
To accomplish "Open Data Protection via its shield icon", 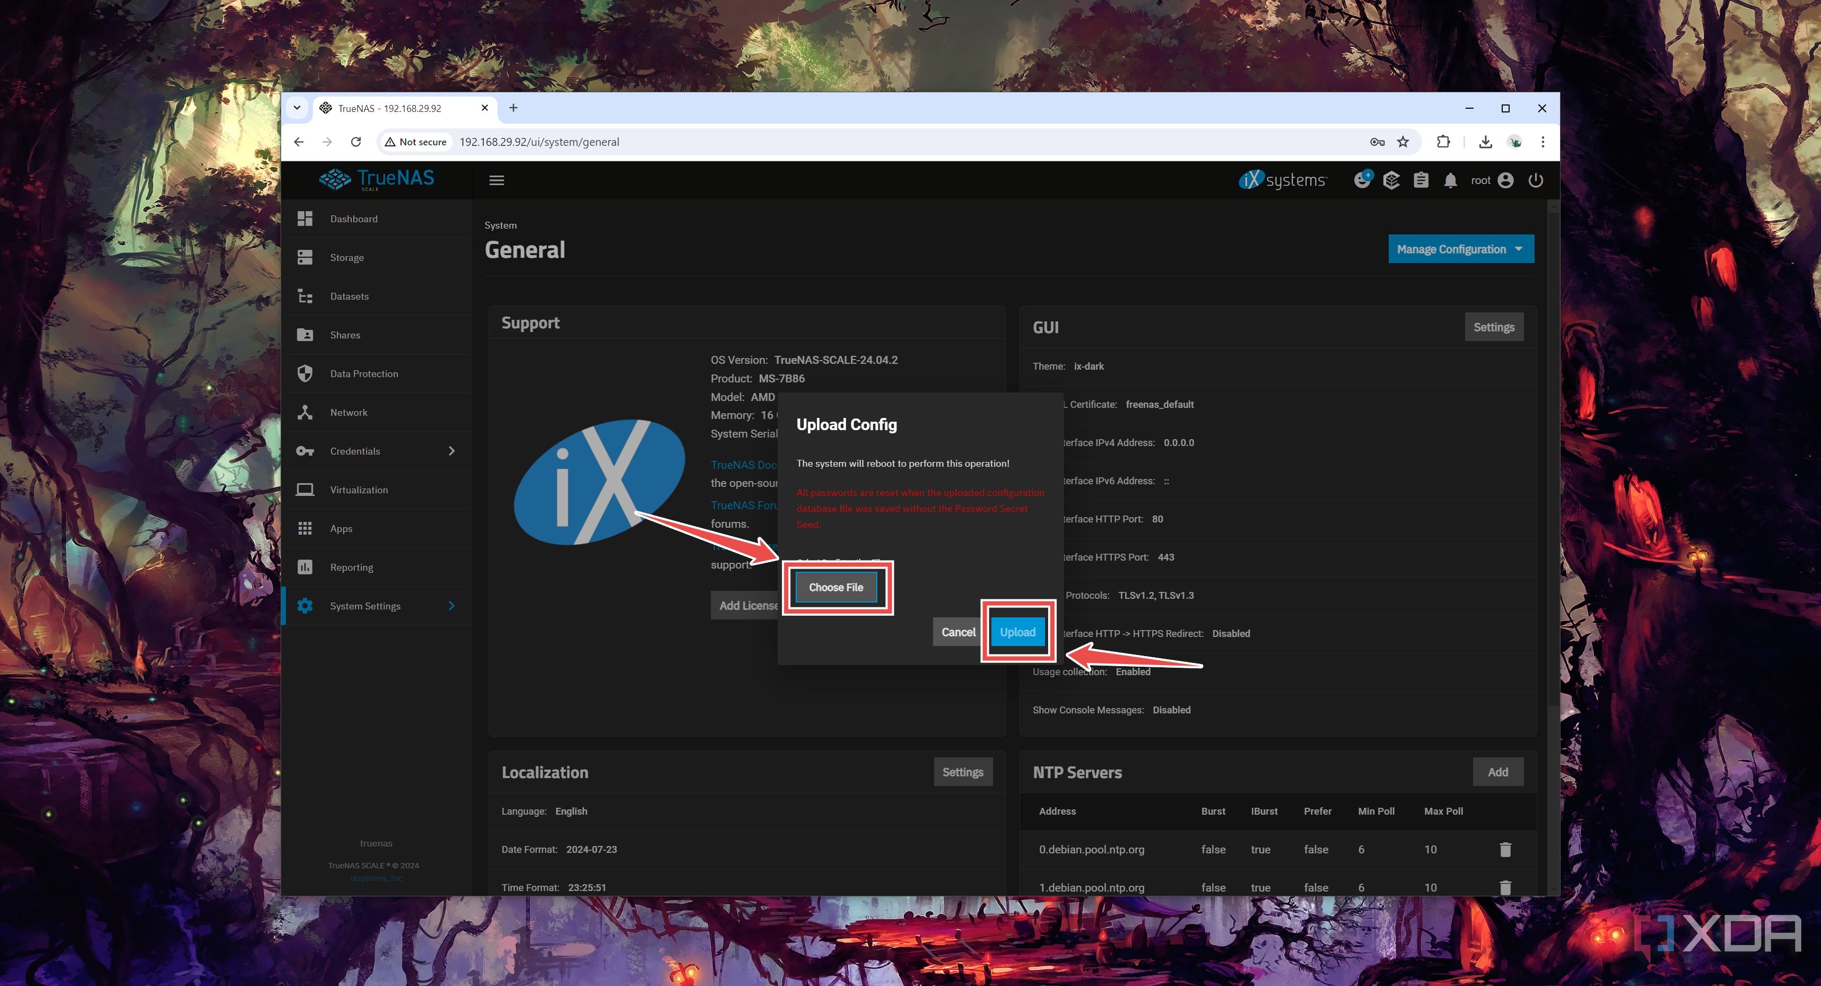I will tap(306, 373).
